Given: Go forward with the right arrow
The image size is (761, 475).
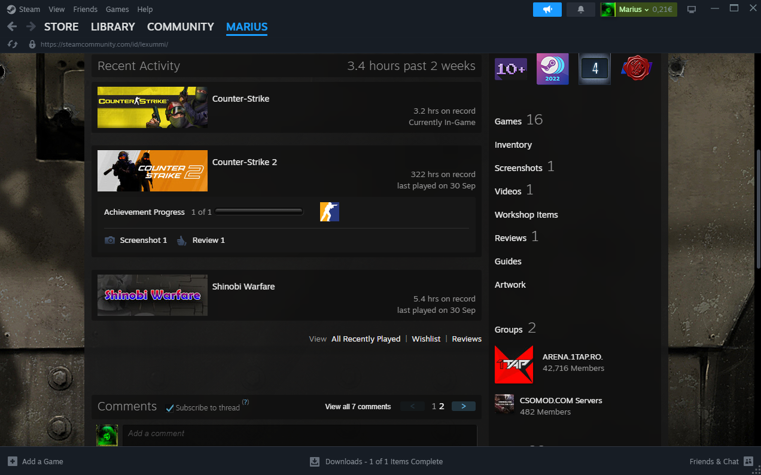Looking at the screenshot, I should tap(31, 27).
